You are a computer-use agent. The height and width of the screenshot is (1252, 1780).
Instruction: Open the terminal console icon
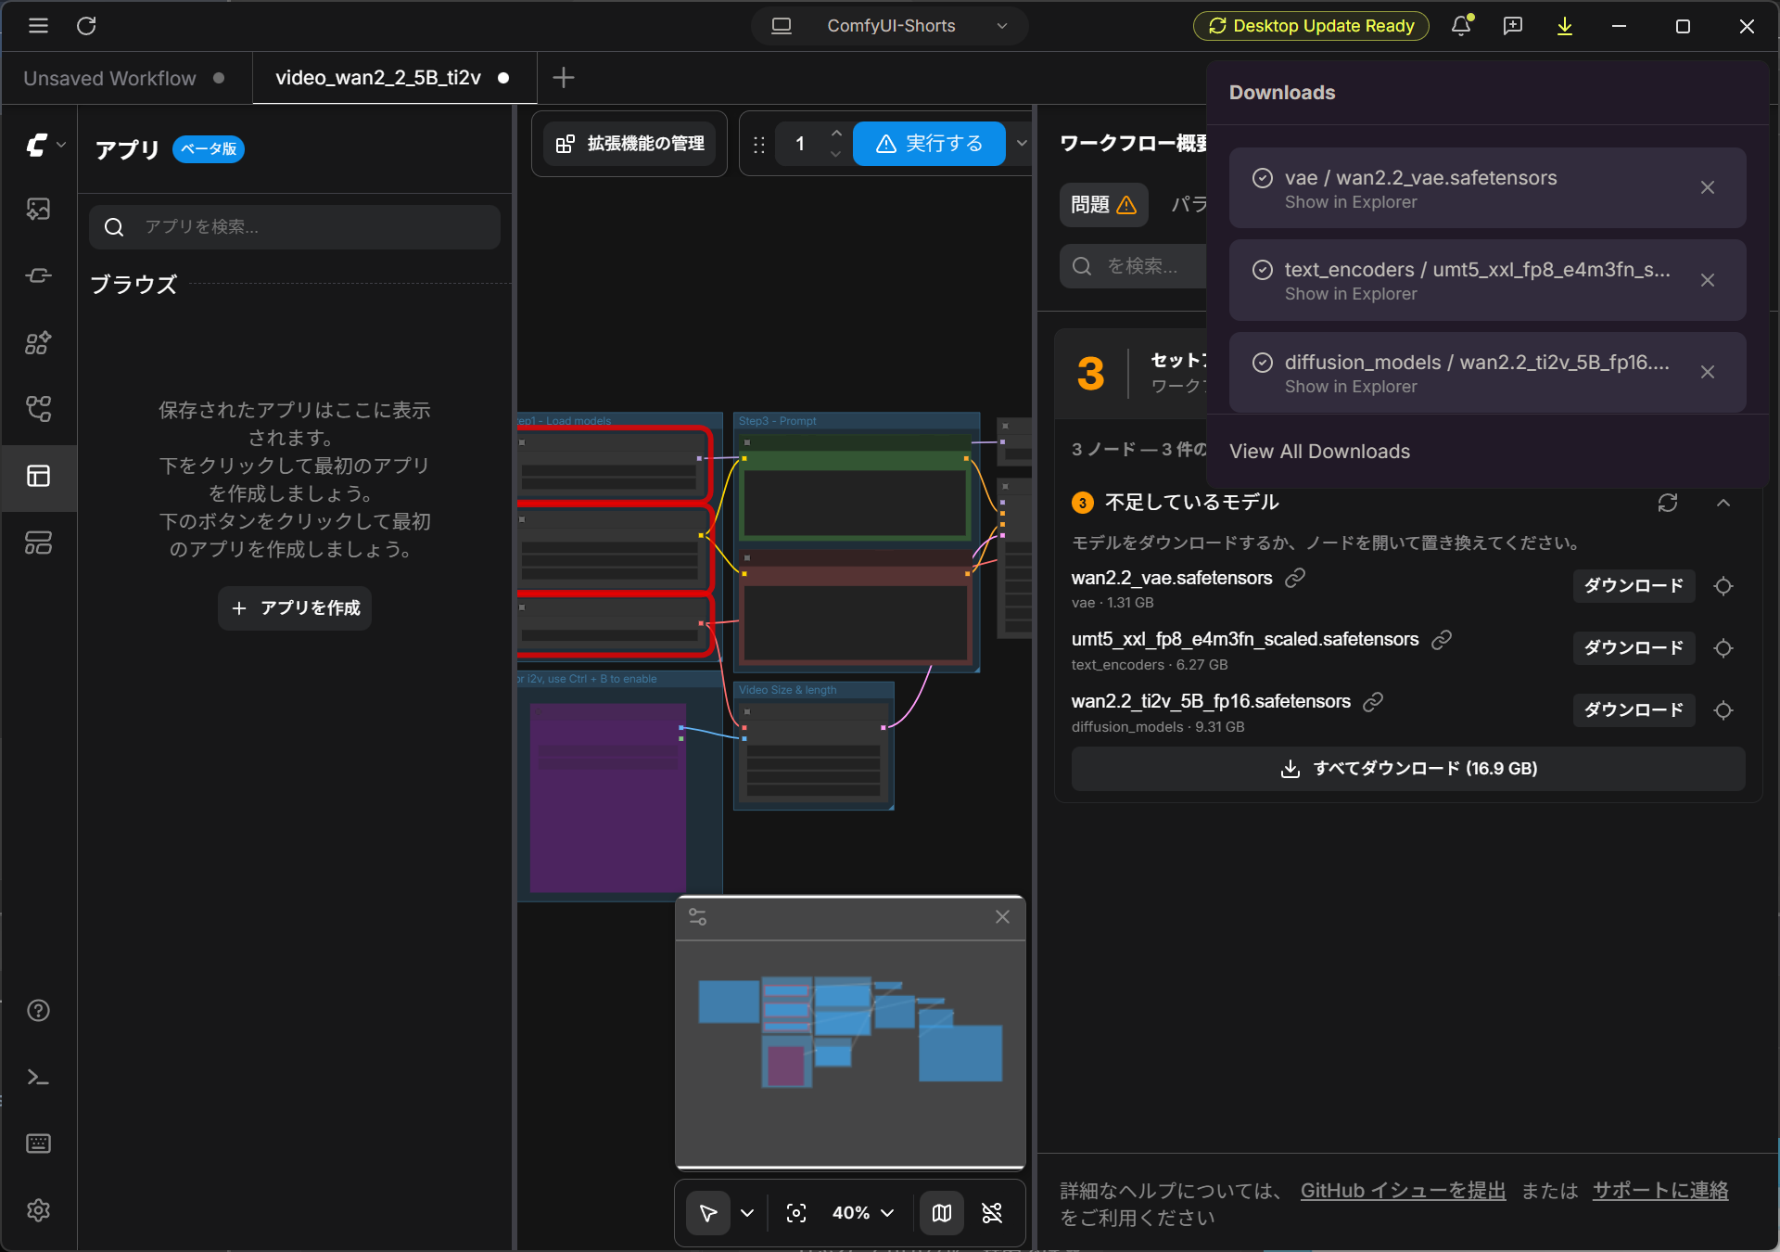click(38, 1077)
